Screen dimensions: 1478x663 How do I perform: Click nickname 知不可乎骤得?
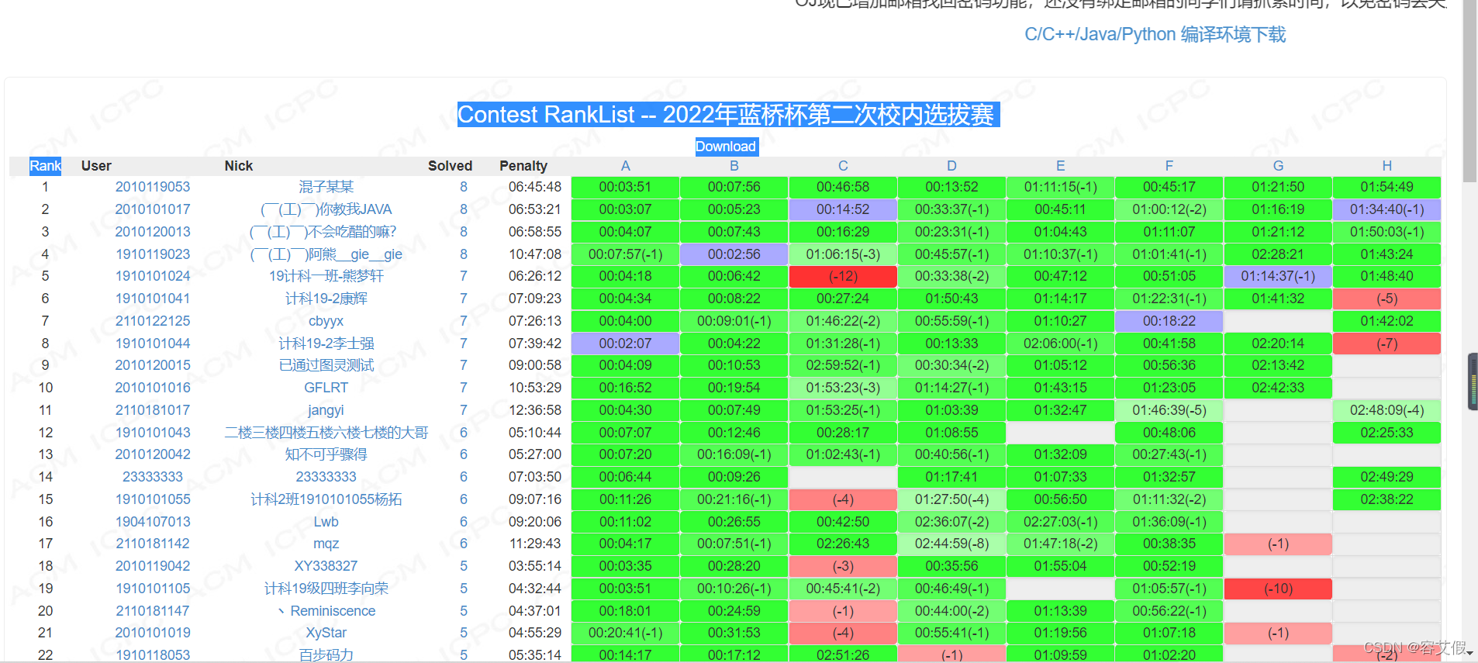pos(326,454)
